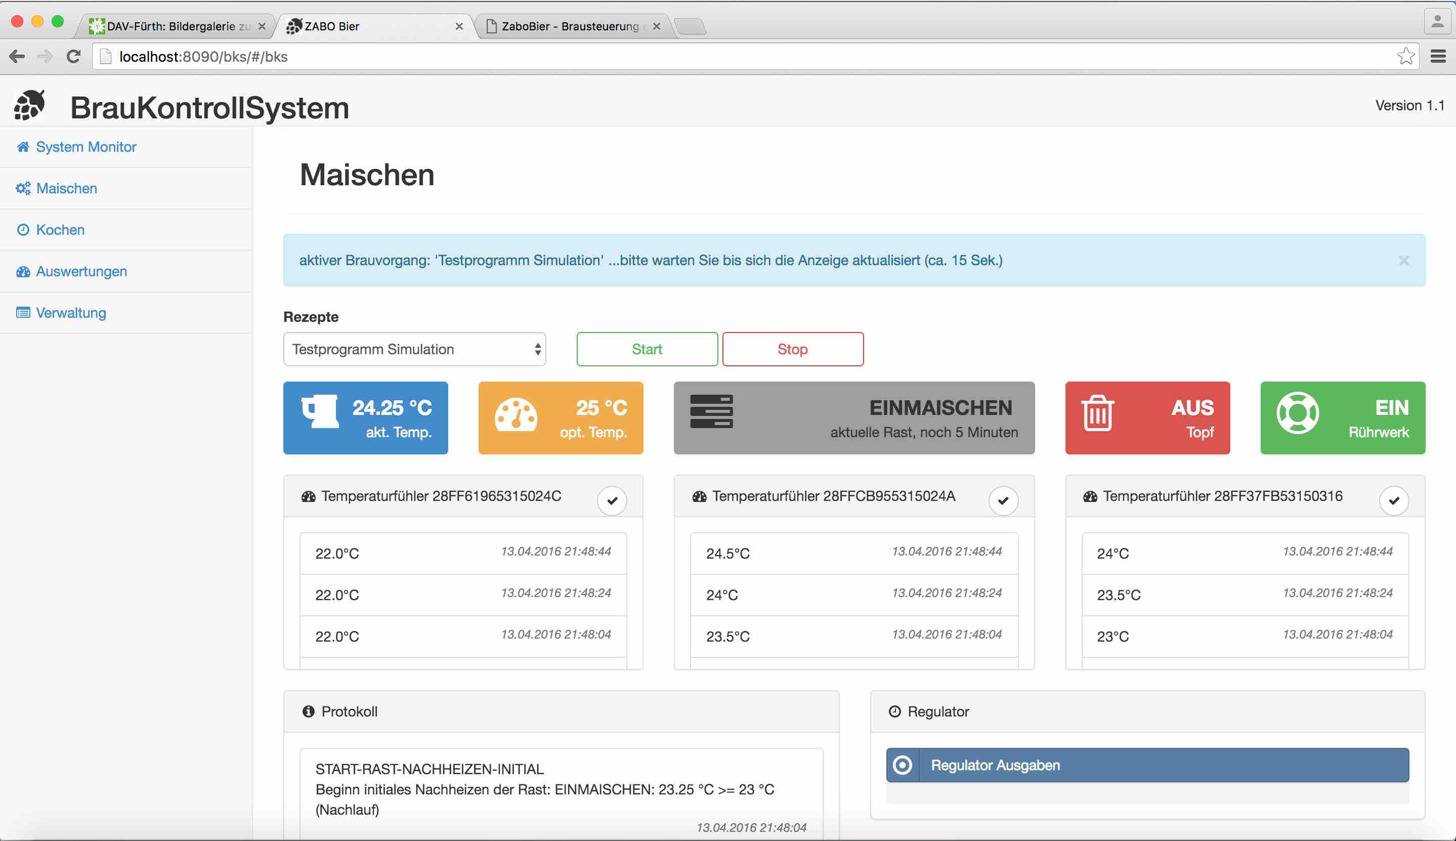Close the DAV-Fürth Bildergalerie tab

[262, 27]
